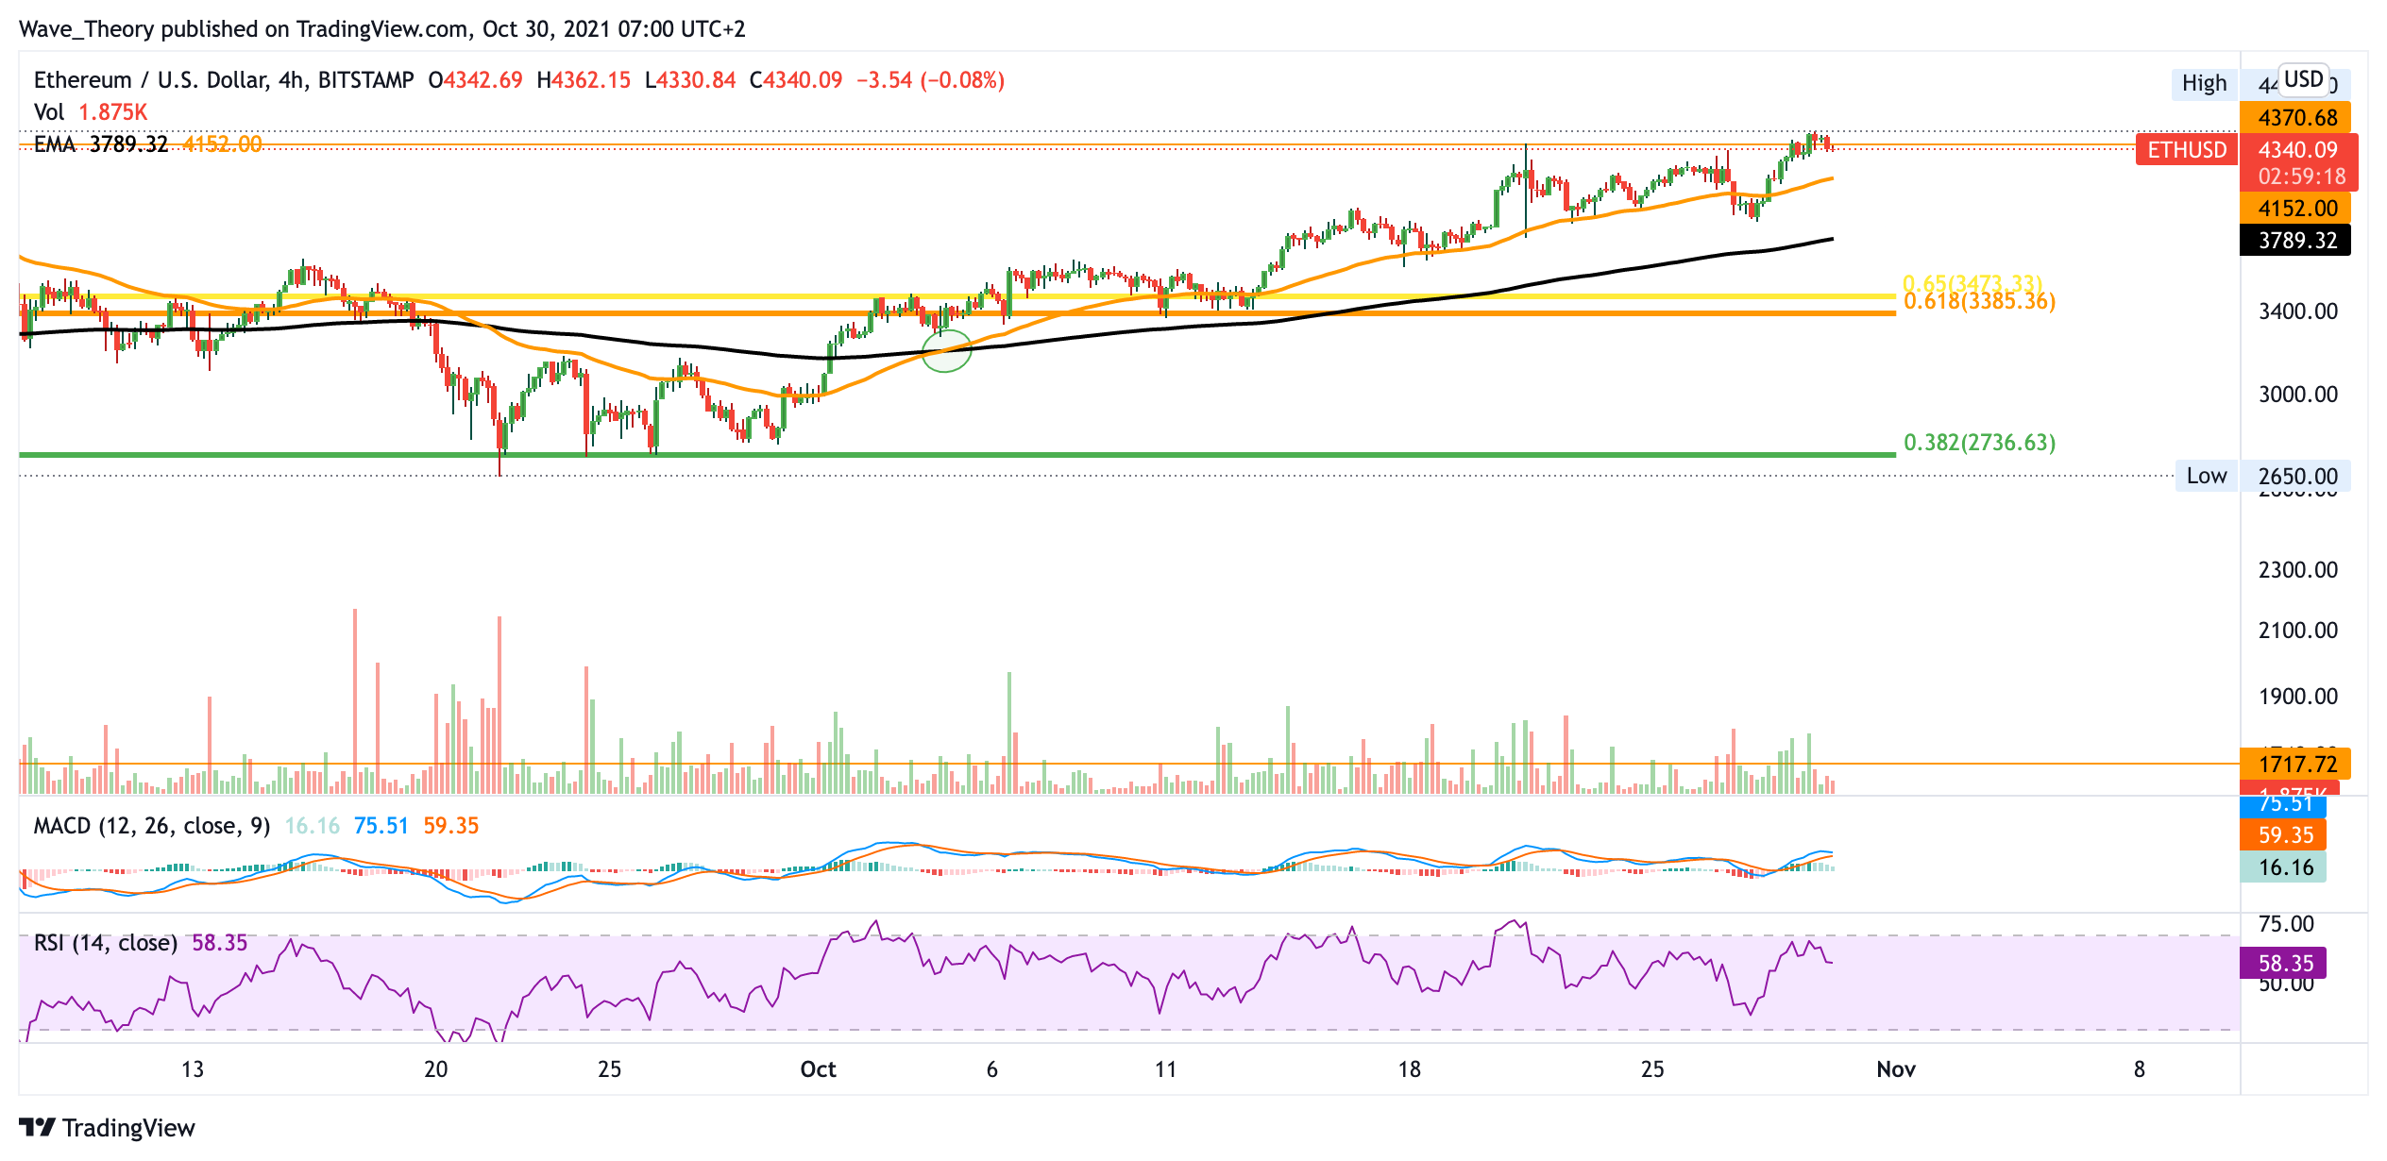The image size is (2387, 1161).
Task: Click the red ETHUSD price tag
Action: 2186,150
